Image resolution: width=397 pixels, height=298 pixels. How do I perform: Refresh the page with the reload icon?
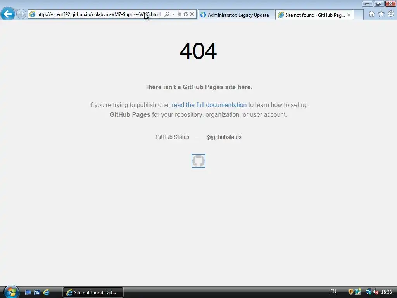(x=186, y=14)
